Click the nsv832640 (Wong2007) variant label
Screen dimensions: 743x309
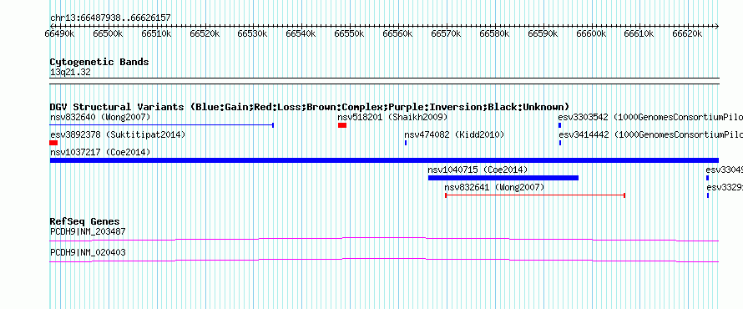[100, 117]
